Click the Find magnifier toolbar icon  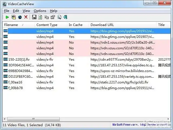[x=59, y=17]
